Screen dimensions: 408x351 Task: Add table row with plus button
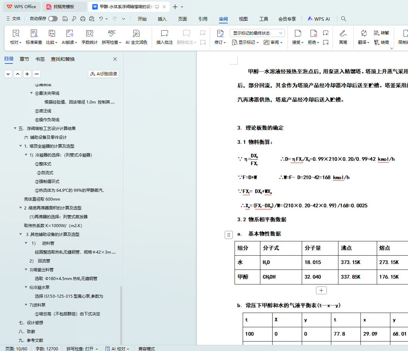(x=321, y=290)
